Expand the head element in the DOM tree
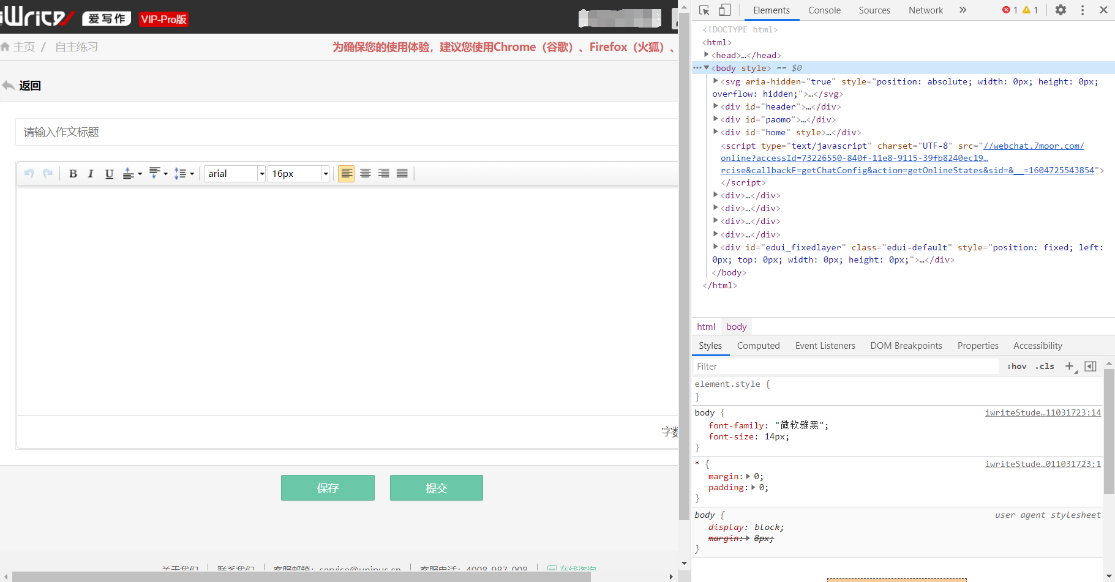Viewport: 1115px width, 582px height. (707, 55)
